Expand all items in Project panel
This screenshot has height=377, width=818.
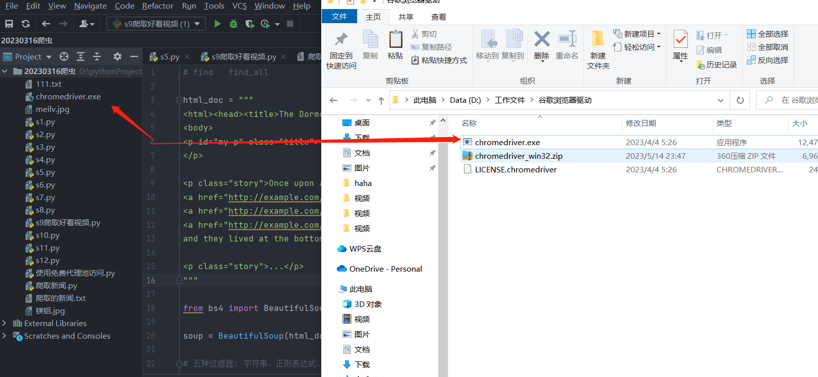81,56
